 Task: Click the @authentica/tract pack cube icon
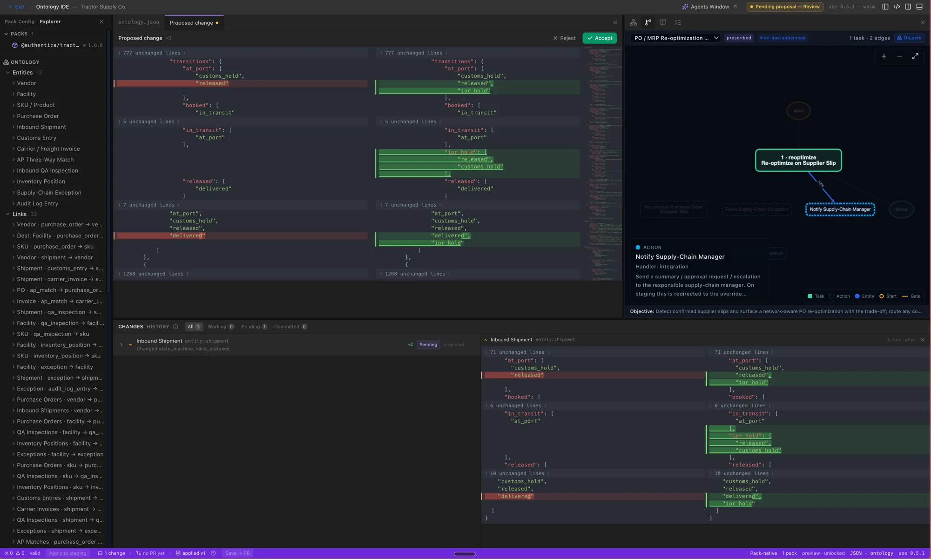[15, 45]
